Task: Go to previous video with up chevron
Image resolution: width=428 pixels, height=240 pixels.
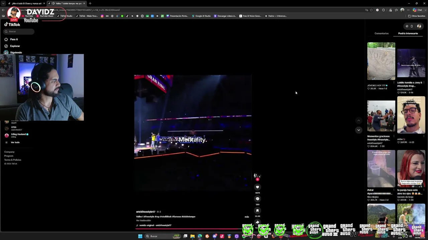Action: tap(358, 121)
